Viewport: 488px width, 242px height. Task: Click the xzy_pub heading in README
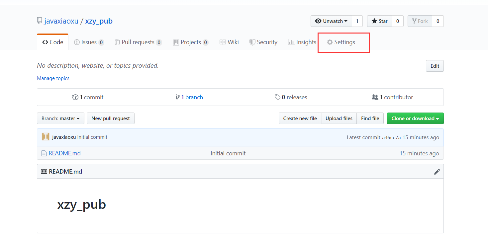tap(82, 204)
